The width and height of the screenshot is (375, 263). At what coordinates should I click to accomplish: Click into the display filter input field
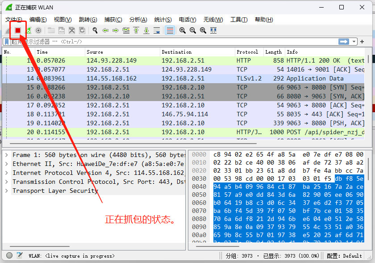click(175, 42)
